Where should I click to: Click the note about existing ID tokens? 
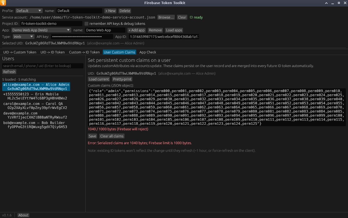pos(172,150)
